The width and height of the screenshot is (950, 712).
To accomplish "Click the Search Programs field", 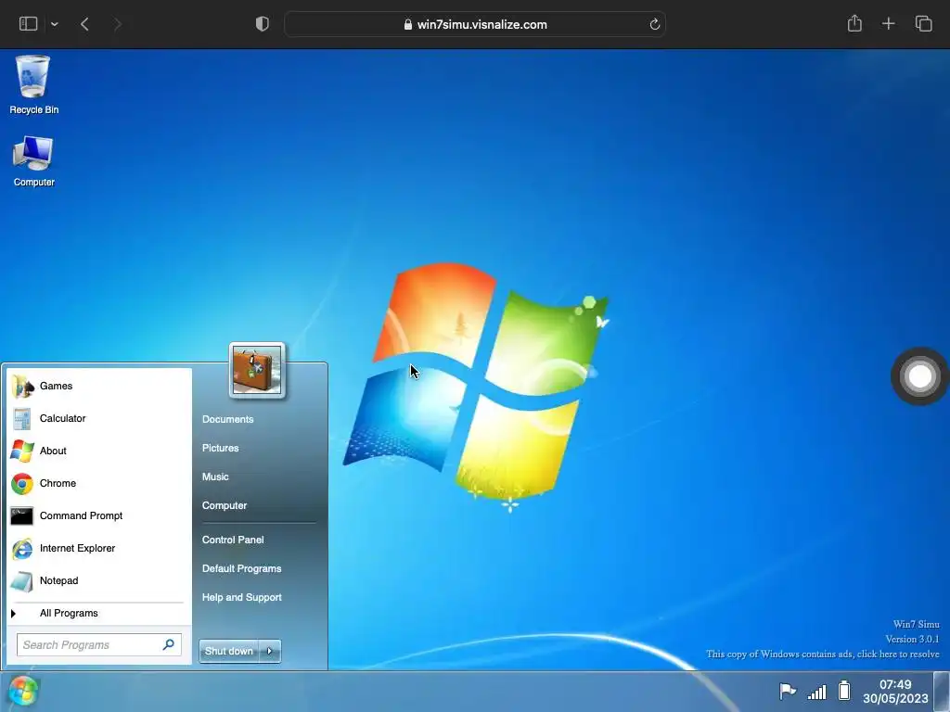I will click(x=98, y=645).
